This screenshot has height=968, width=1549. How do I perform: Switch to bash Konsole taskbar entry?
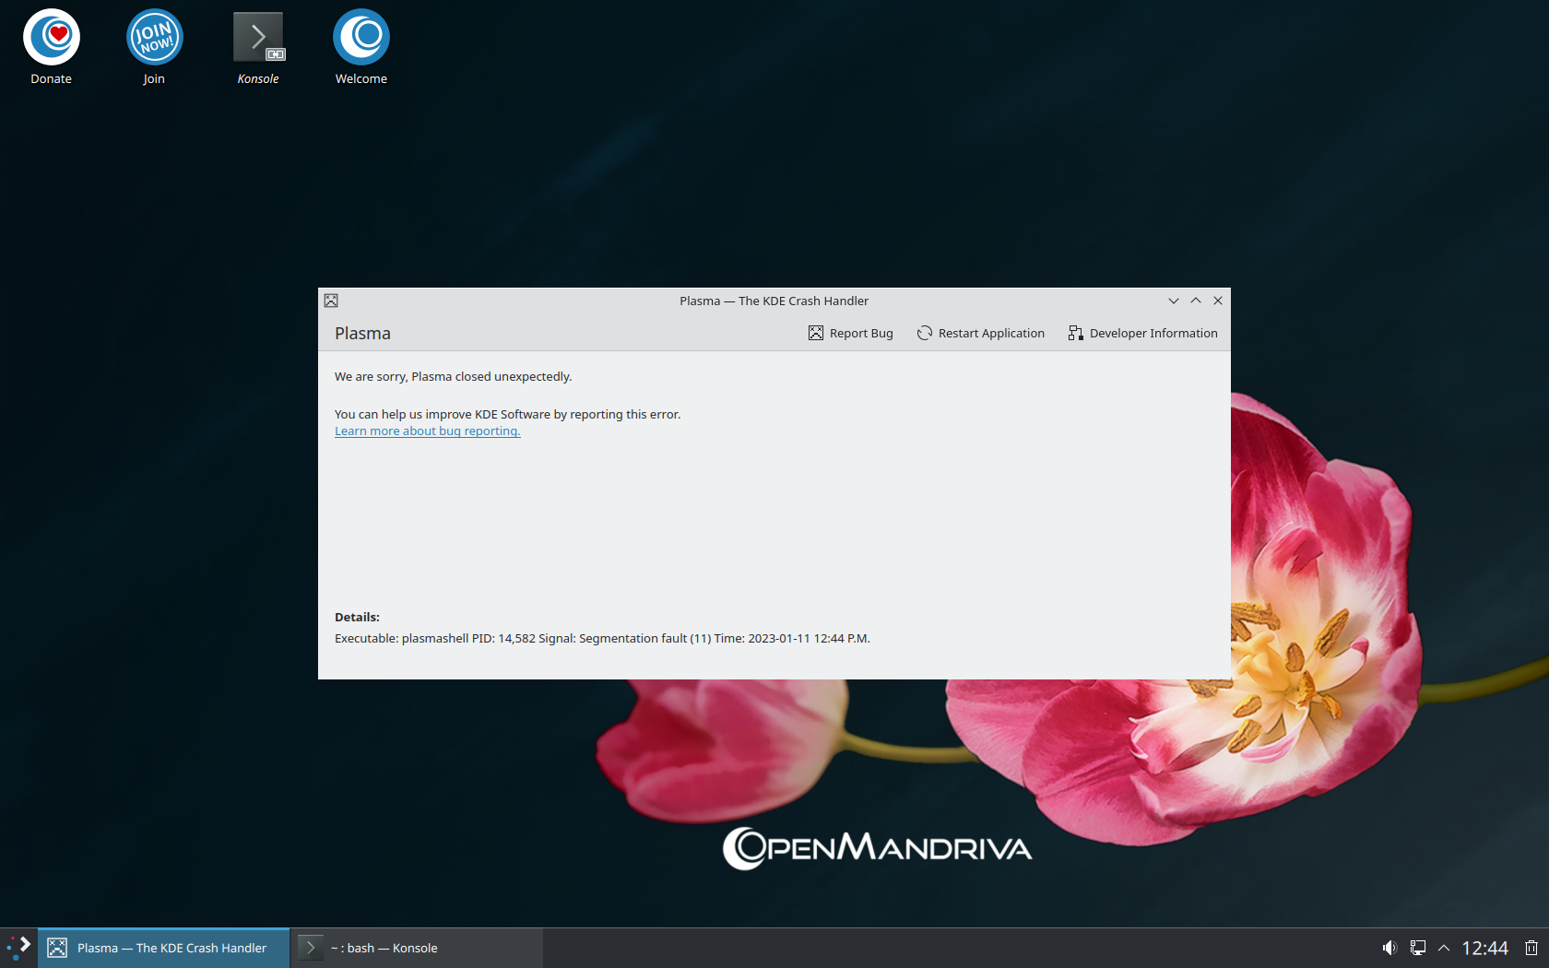(418, 948)
